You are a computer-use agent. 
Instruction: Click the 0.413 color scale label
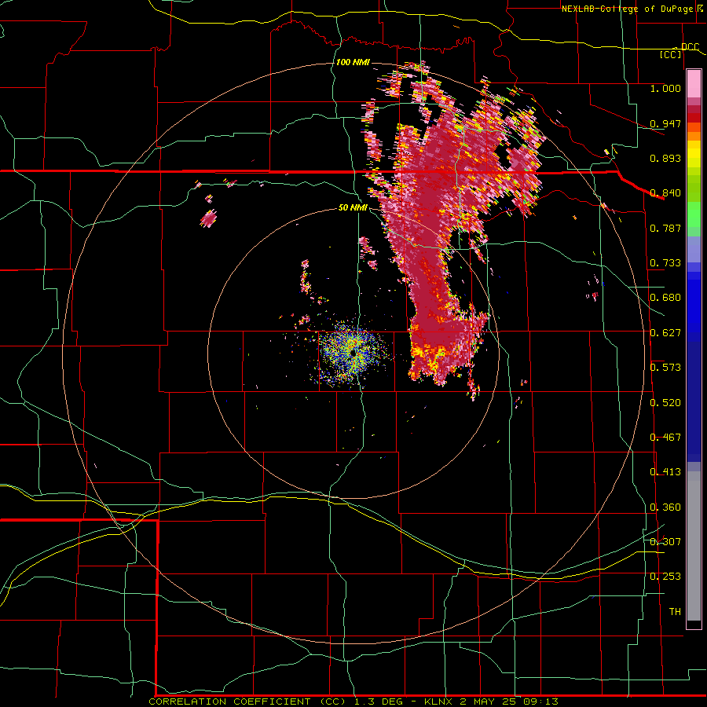[665, 472]
